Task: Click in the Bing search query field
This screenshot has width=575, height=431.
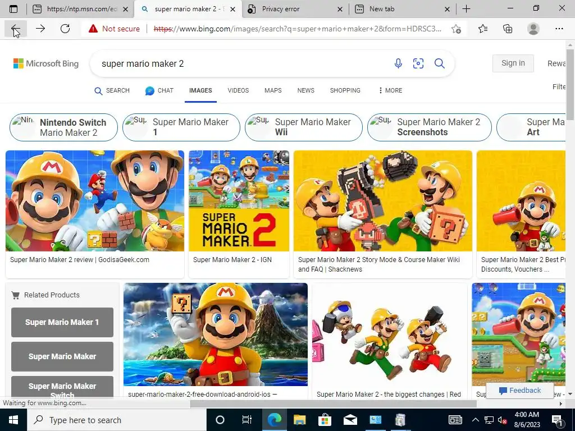Action: pyautogui.click(x=242, y=63)
